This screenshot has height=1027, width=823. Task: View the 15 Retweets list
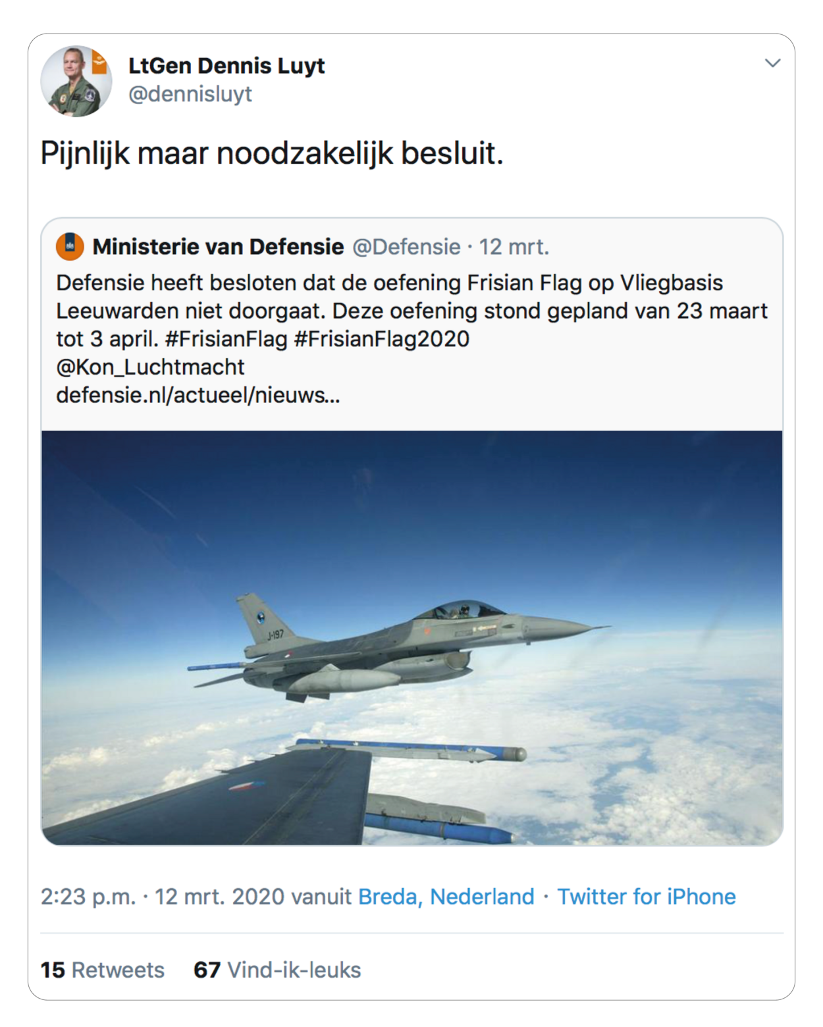click(102, 970)
